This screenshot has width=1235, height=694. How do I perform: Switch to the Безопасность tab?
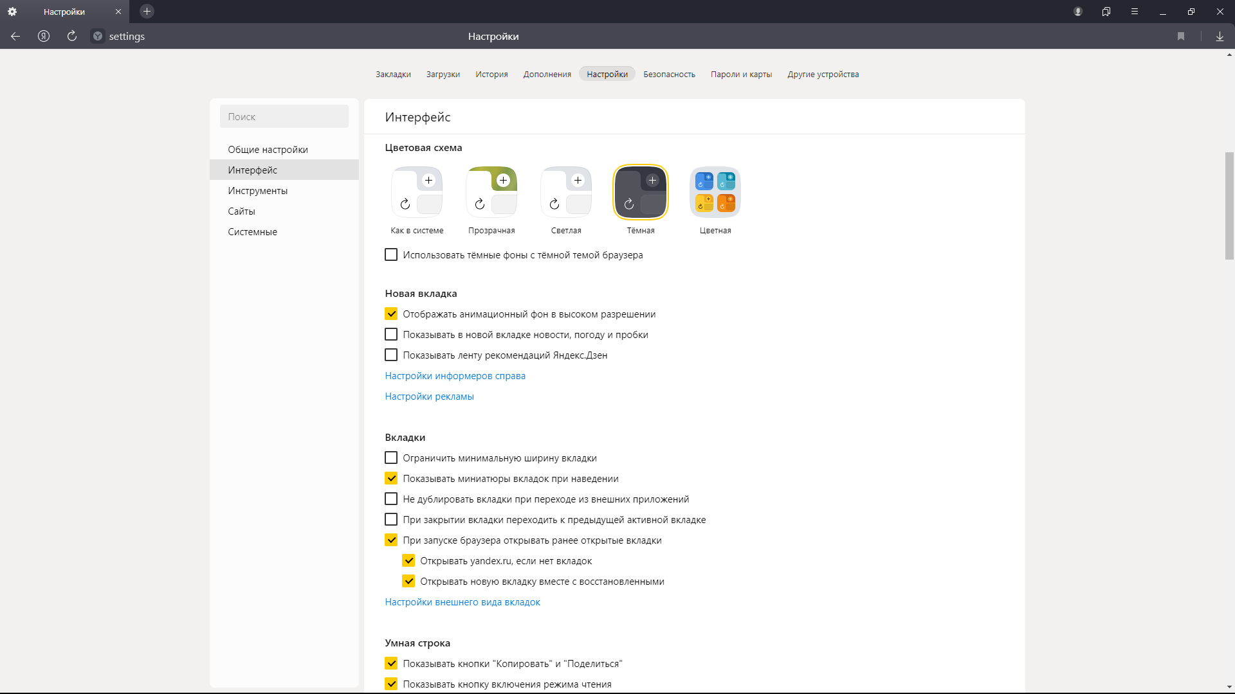[669, 75]
